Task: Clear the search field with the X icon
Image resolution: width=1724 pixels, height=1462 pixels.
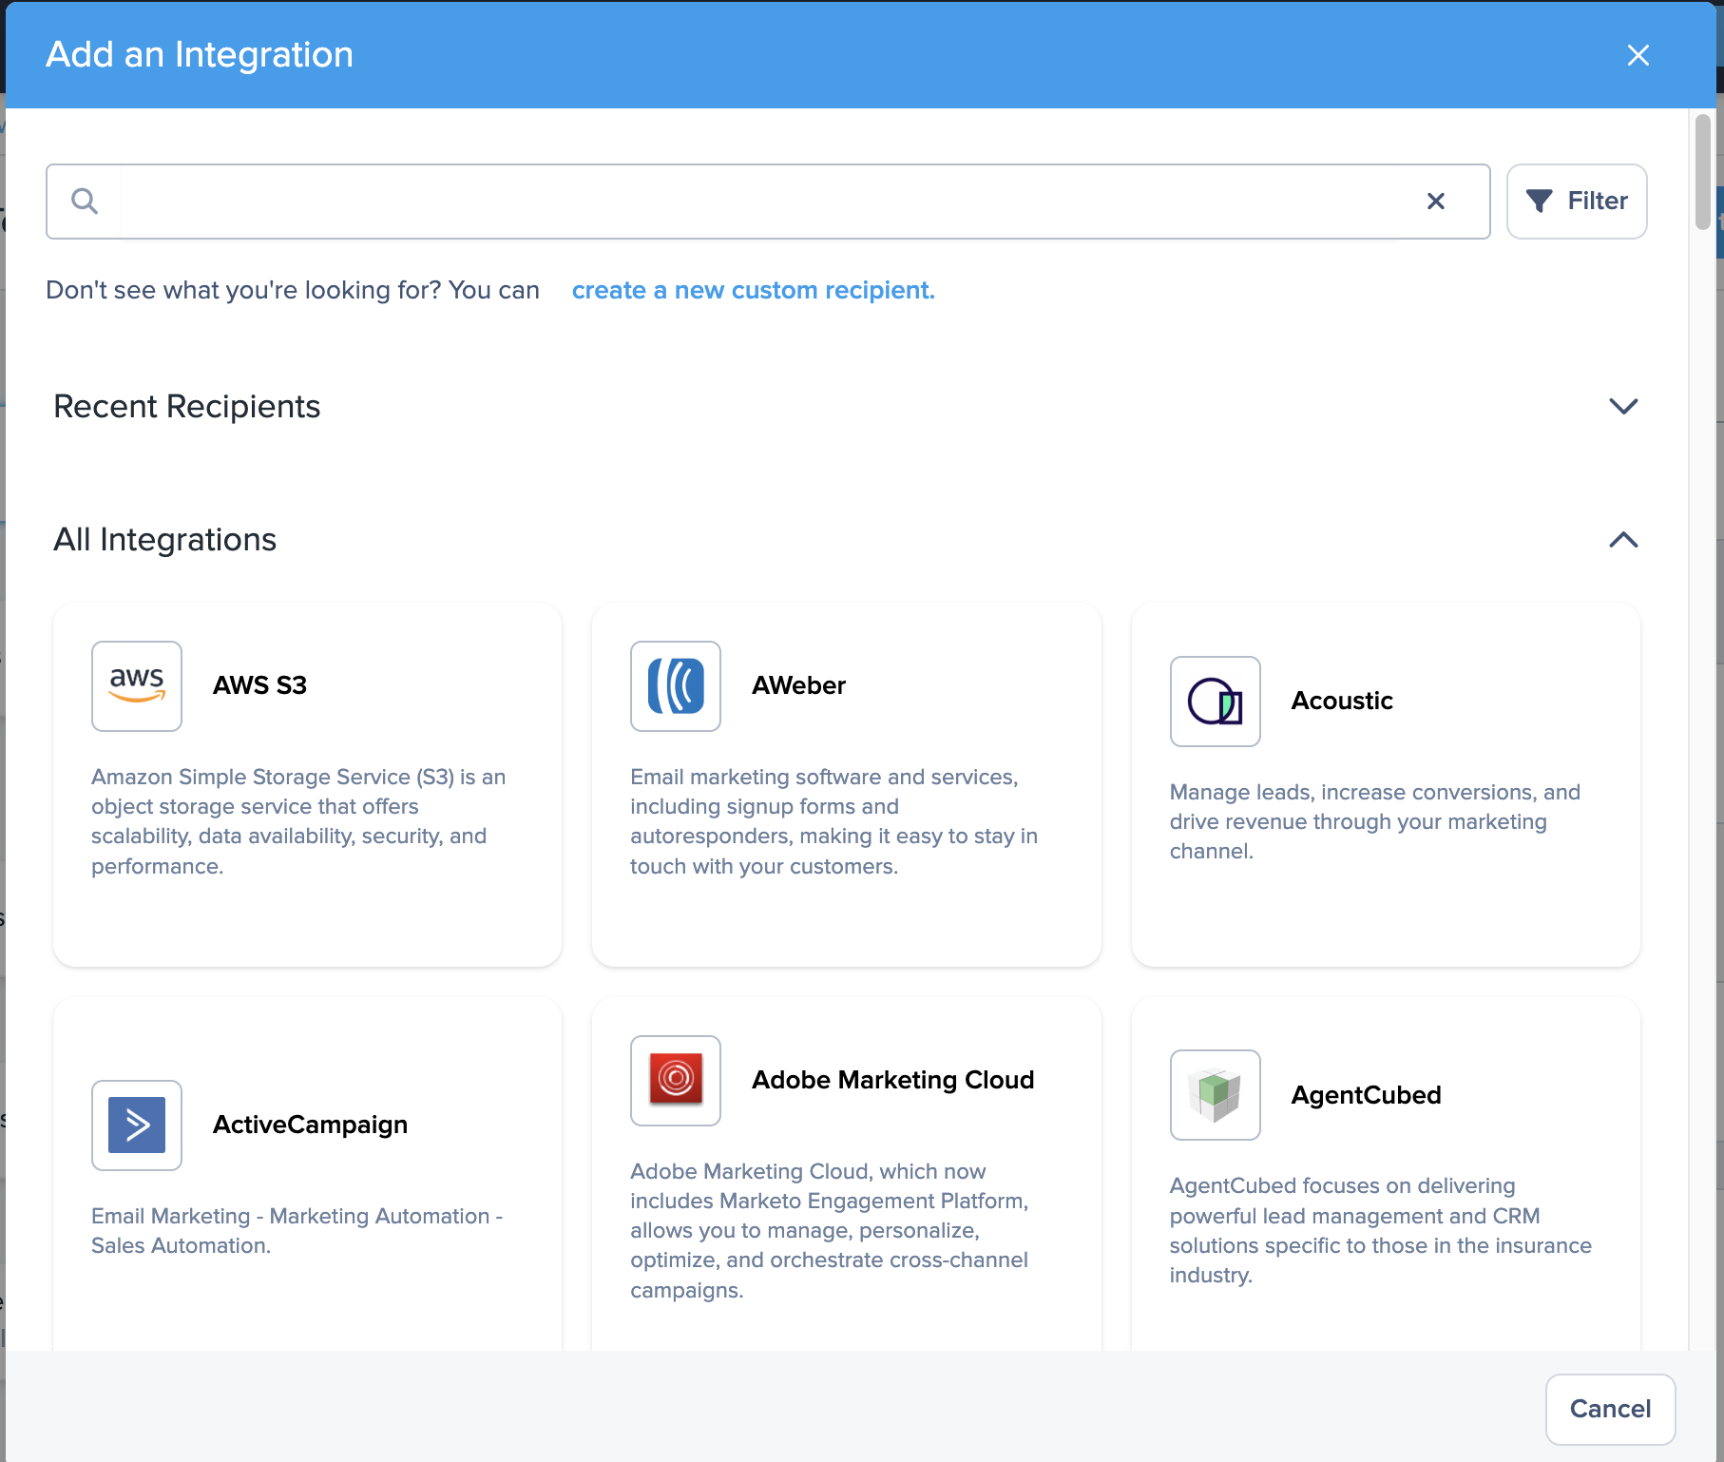Action: click(x=1435, y=202)
